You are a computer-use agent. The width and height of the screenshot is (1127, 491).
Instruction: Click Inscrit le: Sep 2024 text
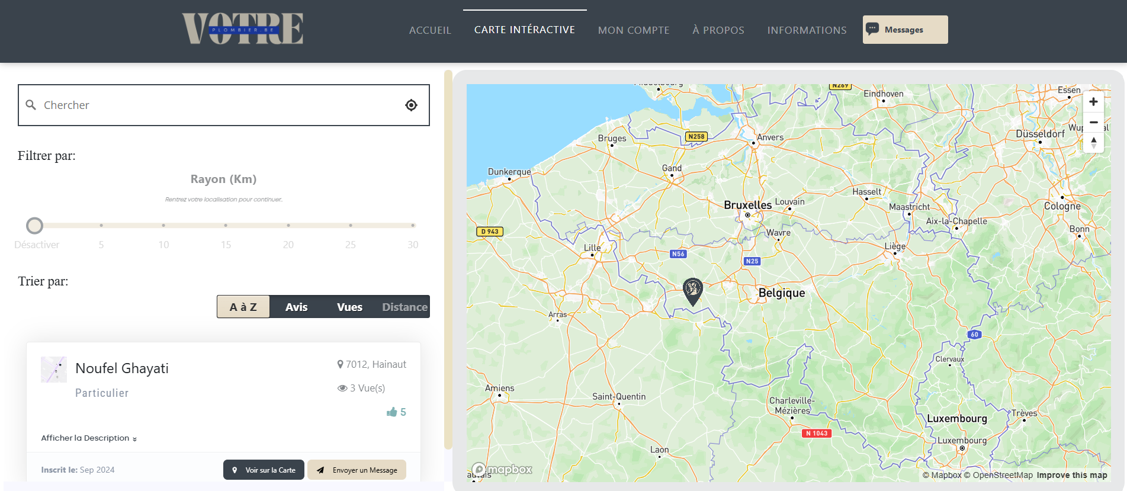coord(78,470)
